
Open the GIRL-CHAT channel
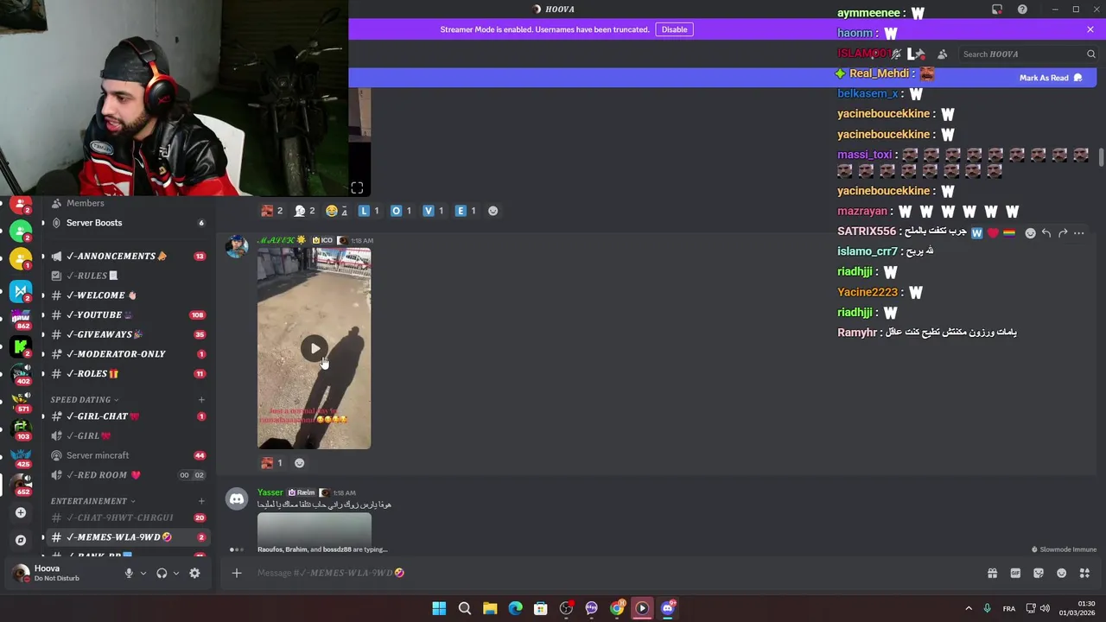[x=125, y=416]
